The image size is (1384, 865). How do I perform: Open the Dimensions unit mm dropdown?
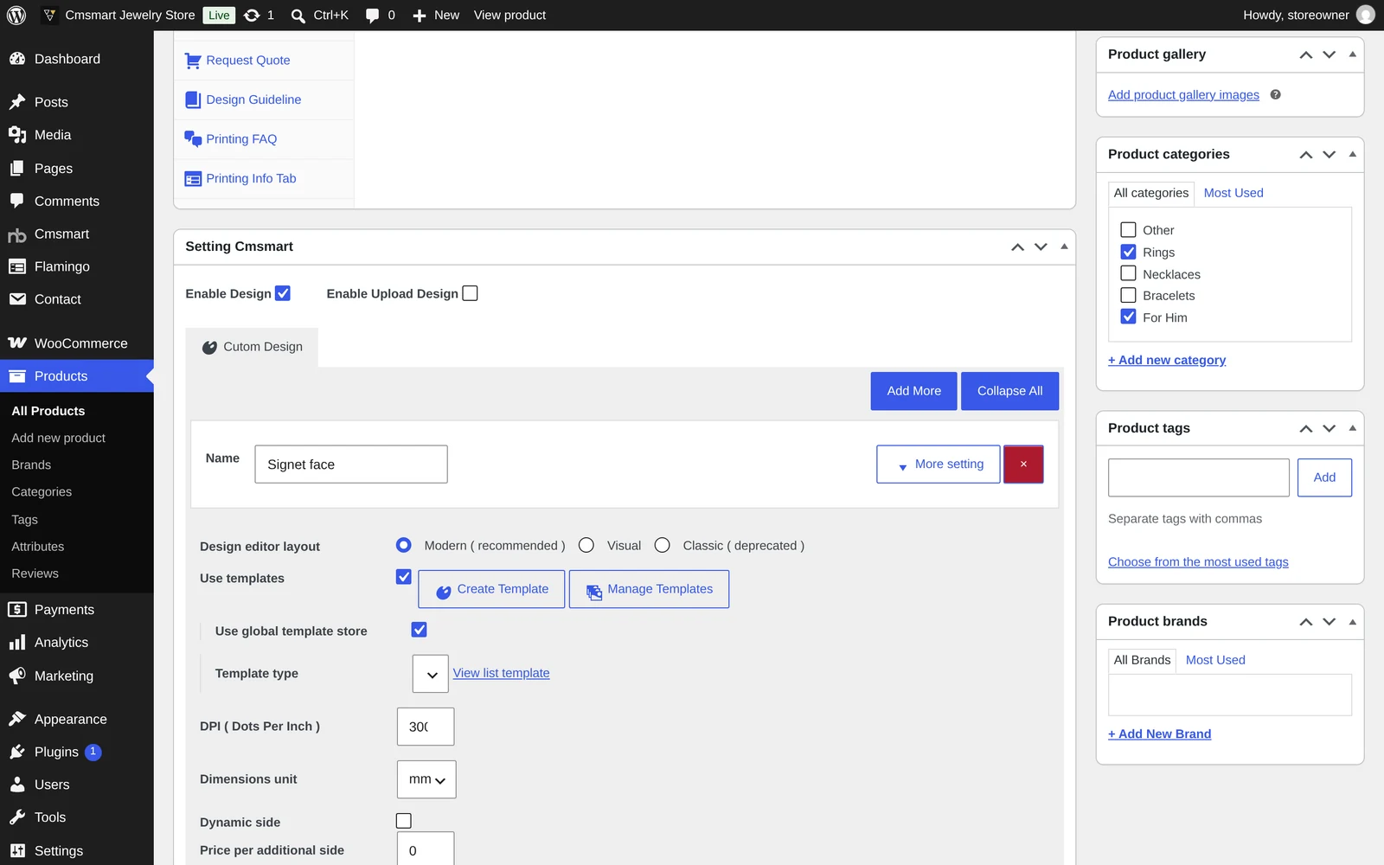[426, 779]
